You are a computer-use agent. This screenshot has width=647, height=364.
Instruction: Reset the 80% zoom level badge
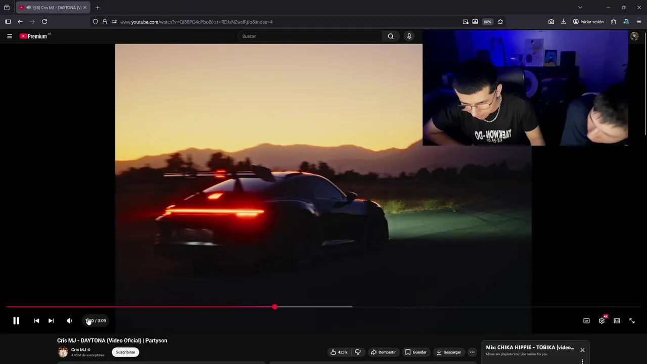point(487,22)
